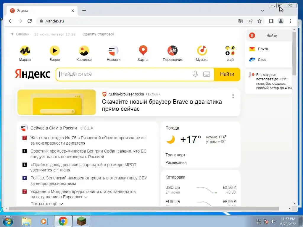The height and width of the screenshot is (227, 303).
Task: Share this page icon in address bar
Action: [x=250, y=21]
